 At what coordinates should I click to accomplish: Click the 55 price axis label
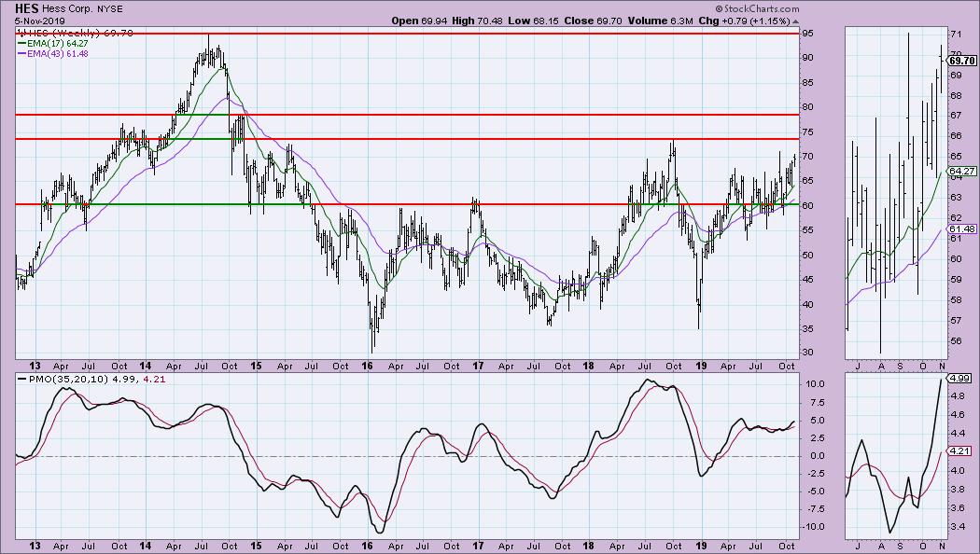[x=808, y=230]
